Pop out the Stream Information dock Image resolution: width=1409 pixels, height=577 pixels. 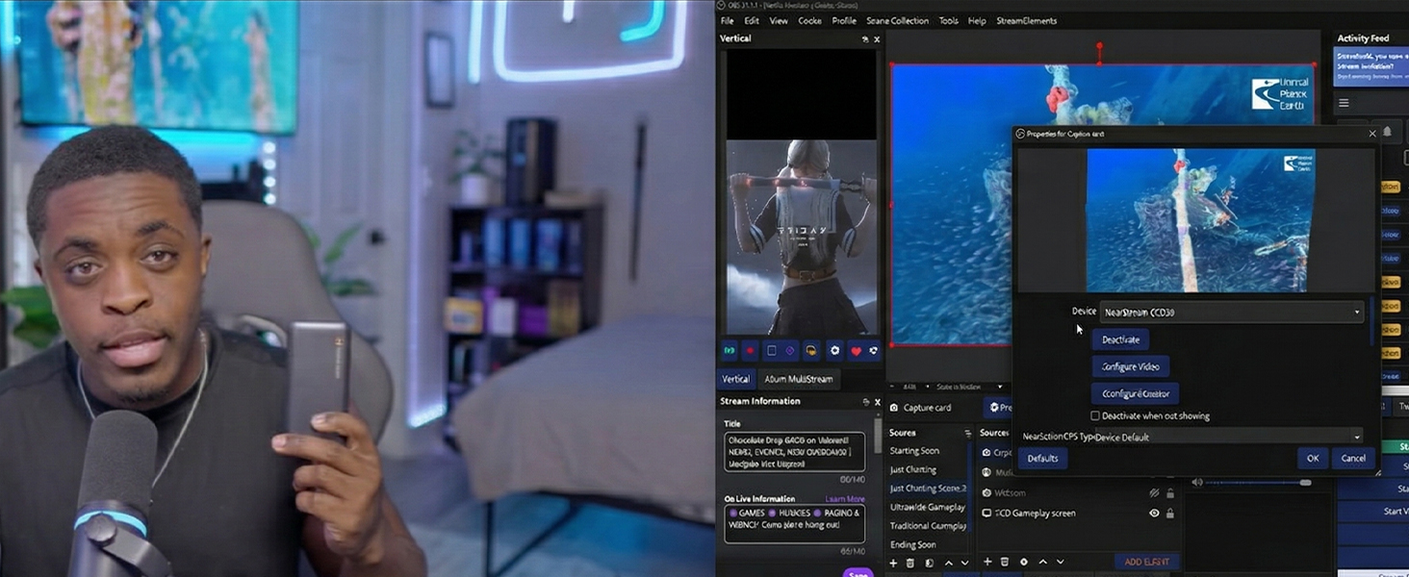[x=865, y=402]
